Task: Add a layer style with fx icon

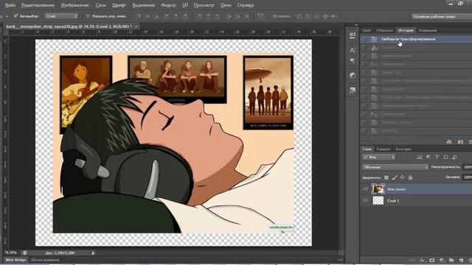Action: coord(423,260)
